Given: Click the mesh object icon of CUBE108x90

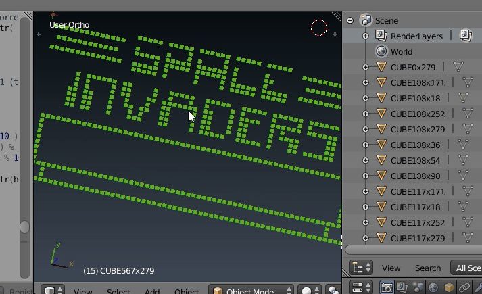Looking at the screenshot, I should point(381,176).
